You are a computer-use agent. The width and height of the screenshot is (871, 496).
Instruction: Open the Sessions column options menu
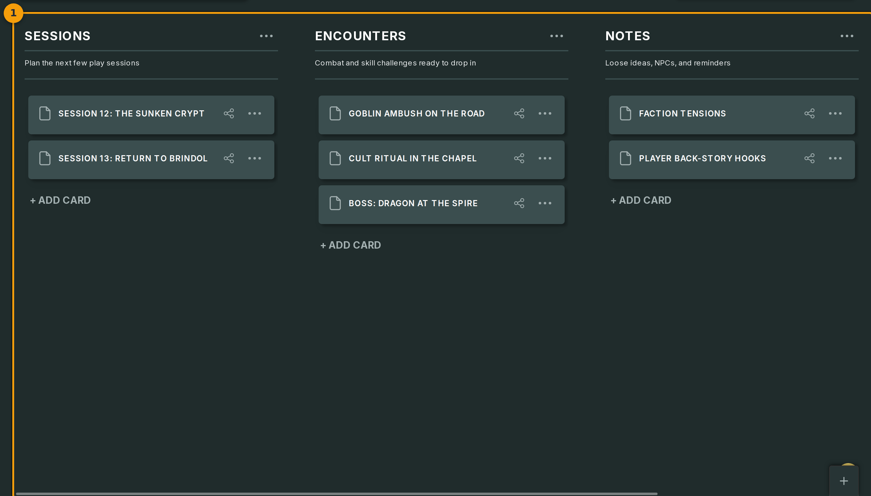pyautogui.click(x=266, y=36)
